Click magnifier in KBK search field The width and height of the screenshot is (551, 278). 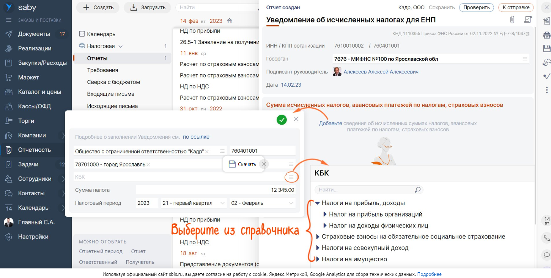(418, 190)
